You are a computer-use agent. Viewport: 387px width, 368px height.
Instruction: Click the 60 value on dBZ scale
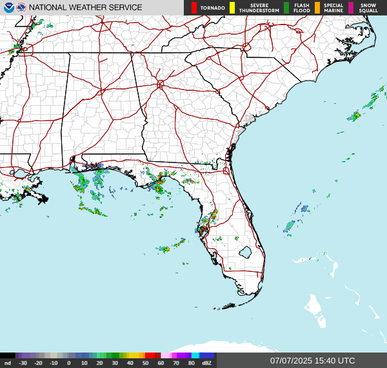tap(161, 363)
